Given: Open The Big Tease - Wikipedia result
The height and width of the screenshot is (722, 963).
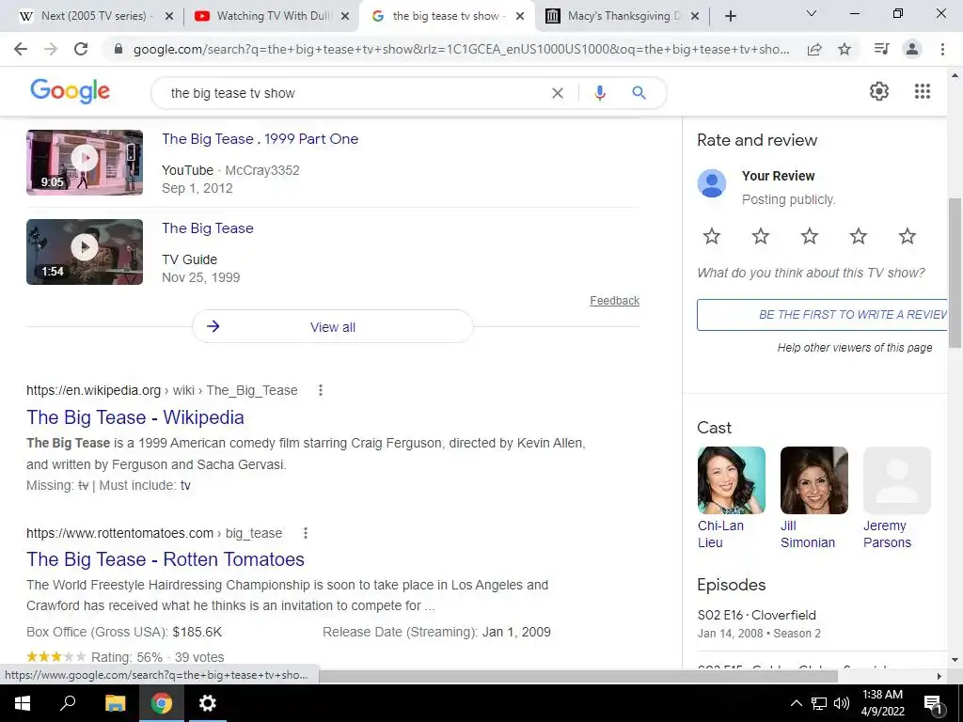Looking at the screenshot, I should click(135, 417).
